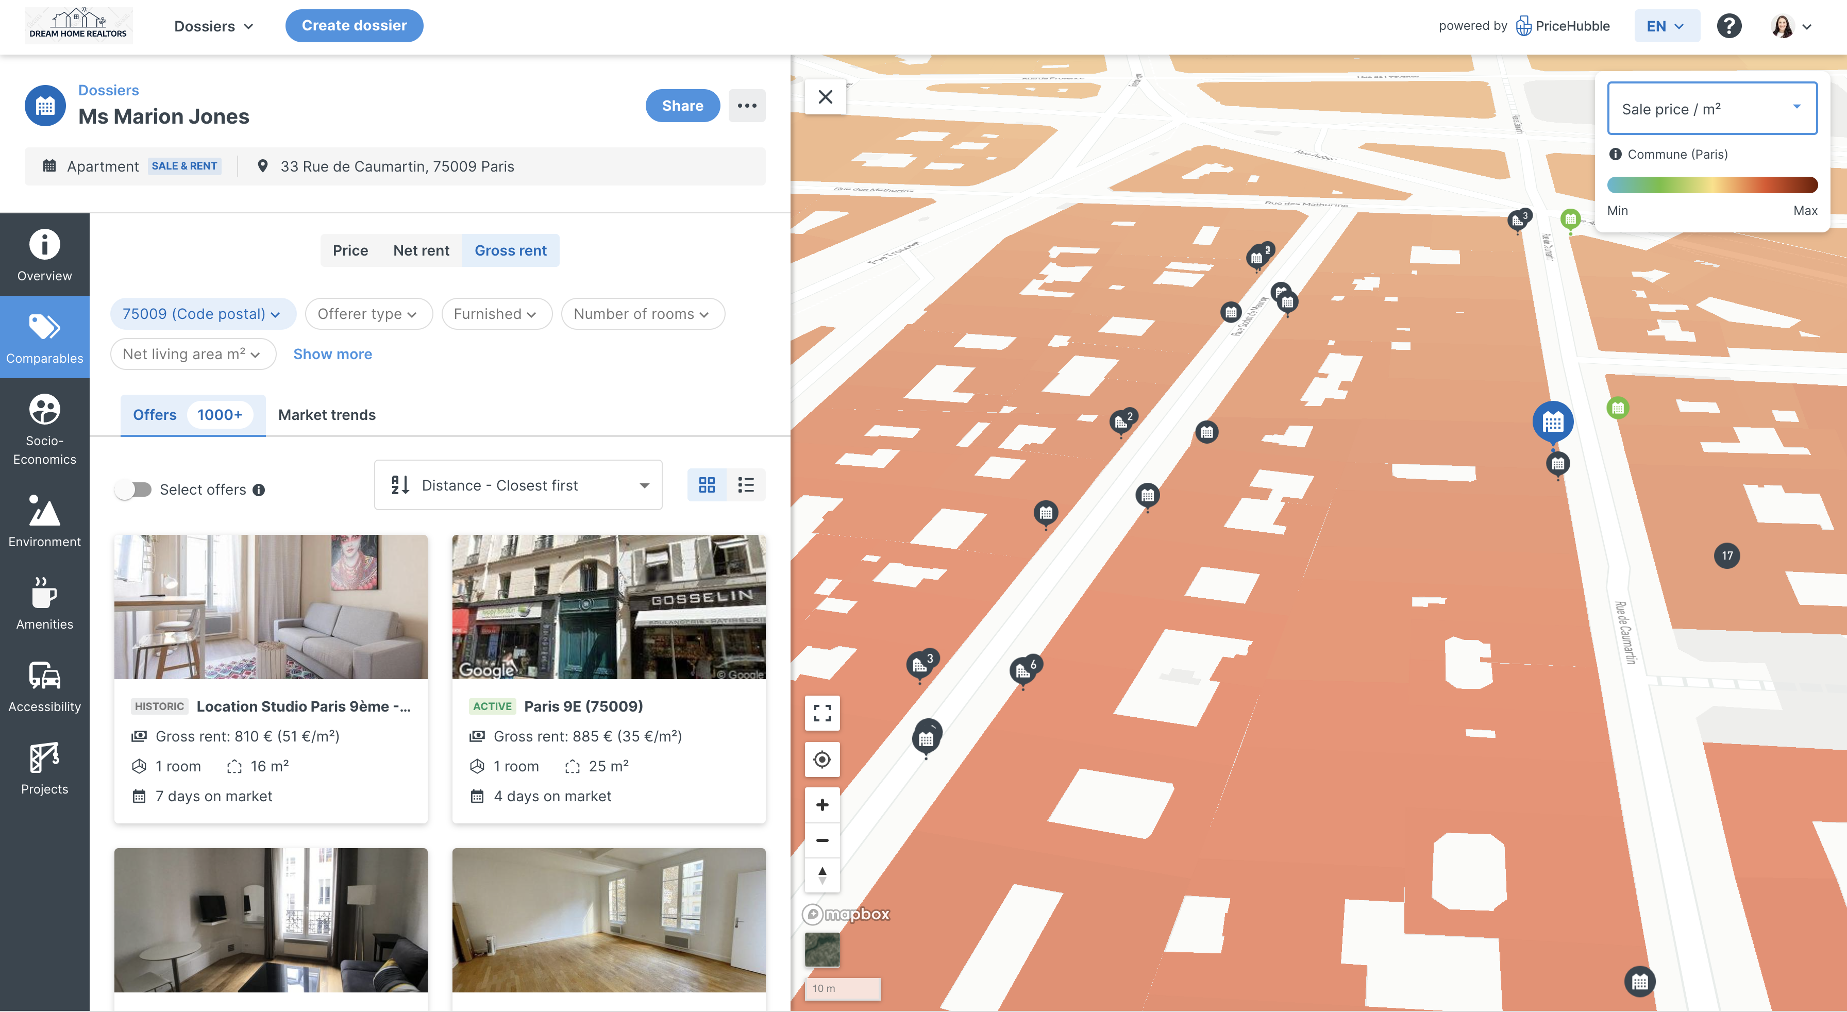Open the Environment sidebar section

tap(44, 521)
